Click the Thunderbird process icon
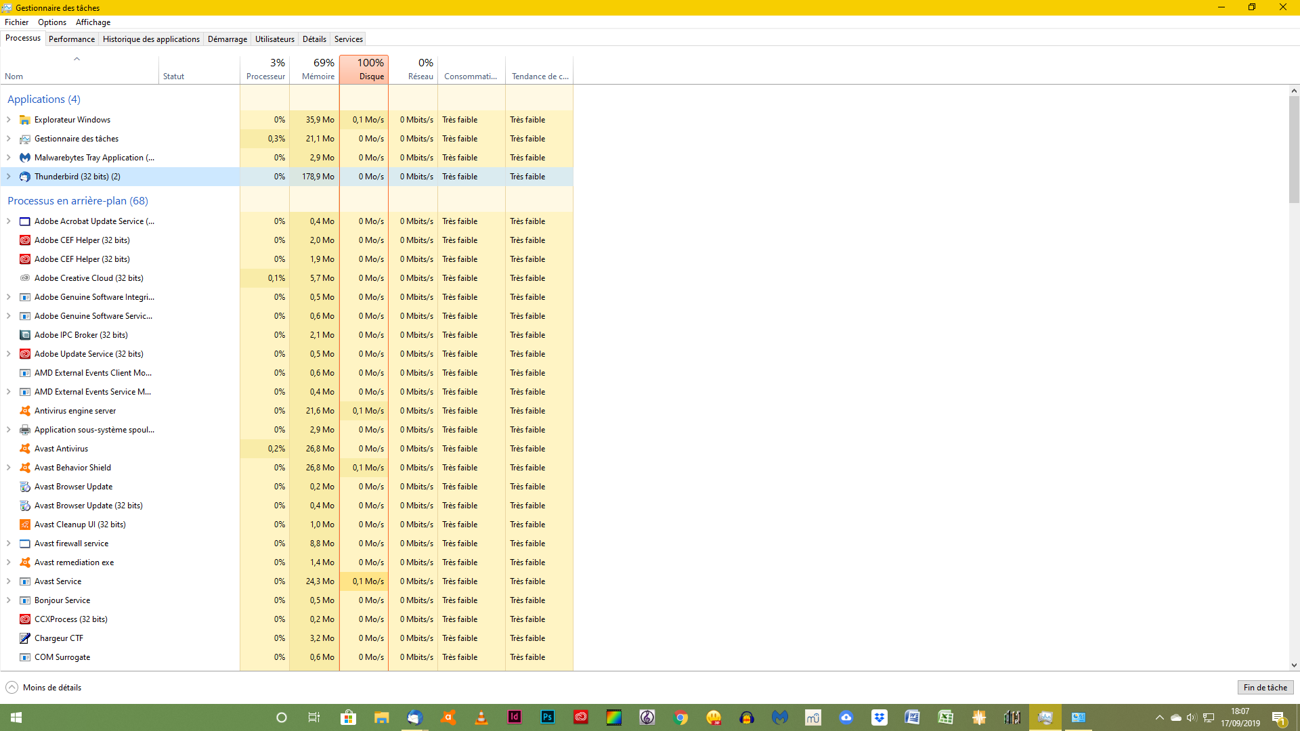This screenshot has width=1300, height=731. coord(25,177)
